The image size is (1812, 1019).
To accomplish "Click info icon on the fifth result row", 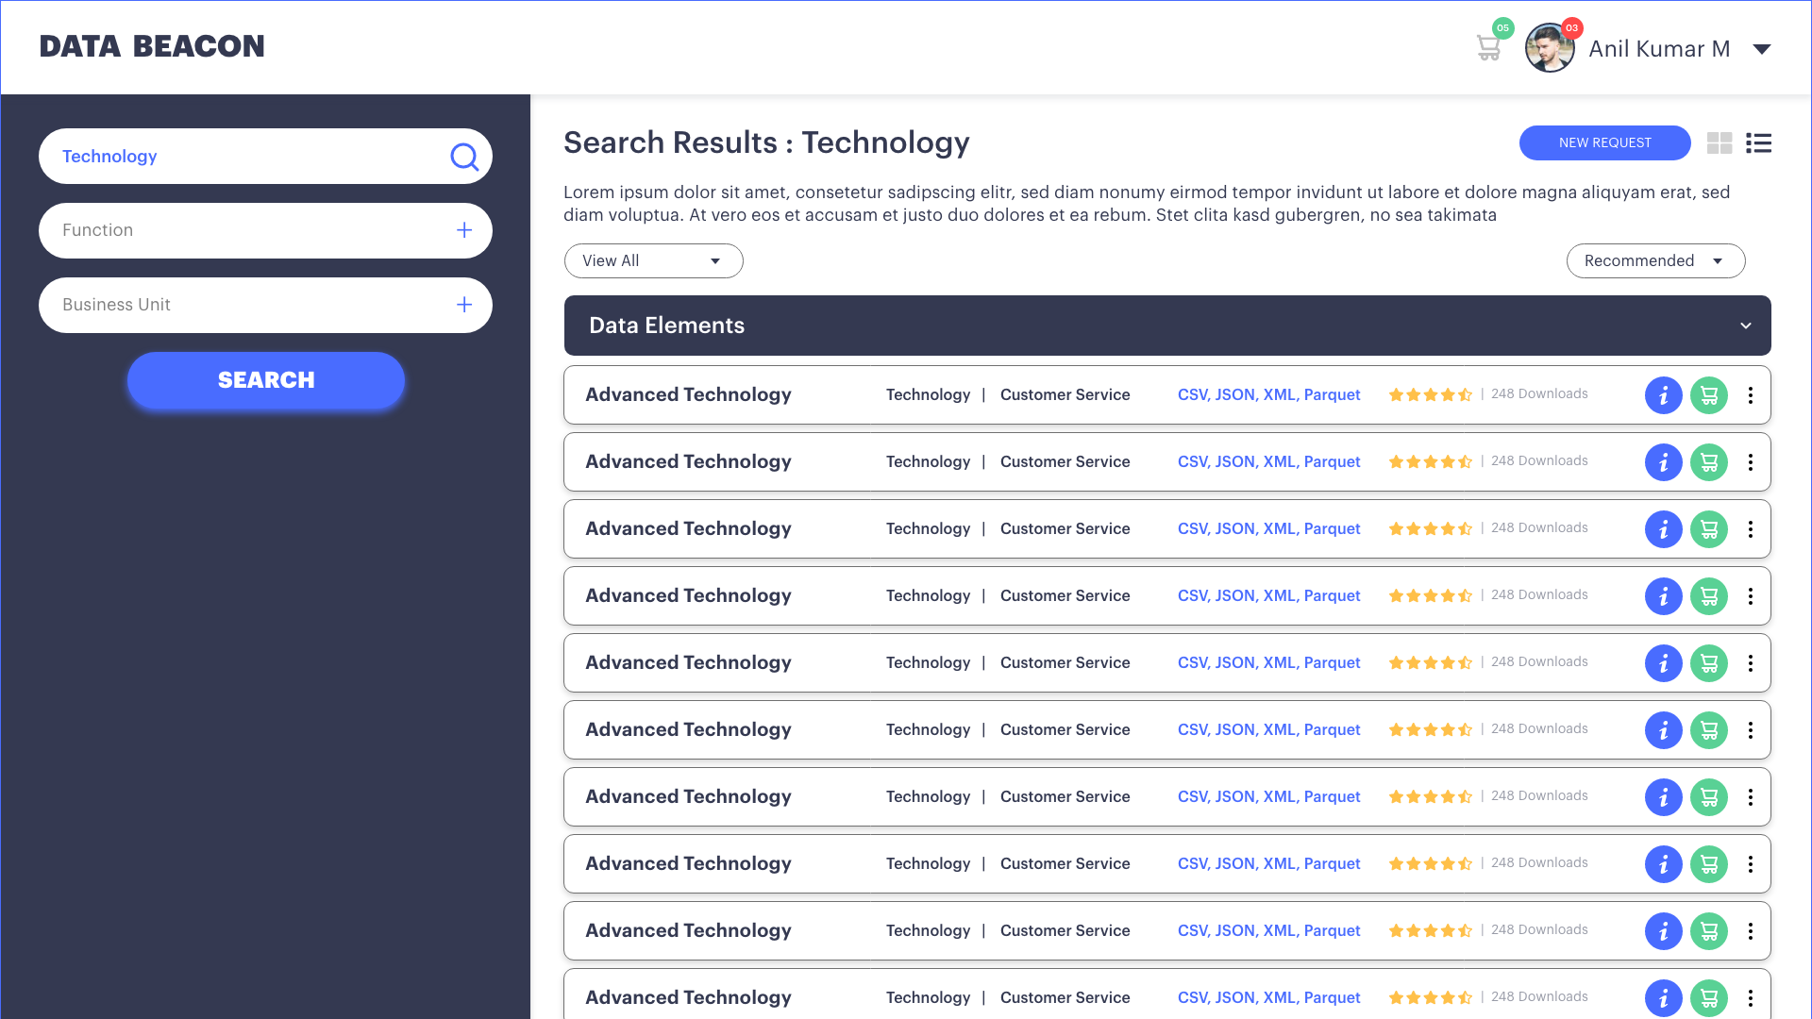I will [1663, 663].
